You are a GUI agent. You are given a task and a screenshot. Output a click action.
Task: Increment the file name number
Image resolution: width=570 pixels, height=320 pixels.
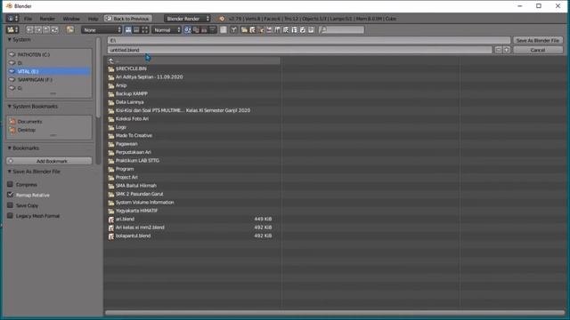[507, 50]
